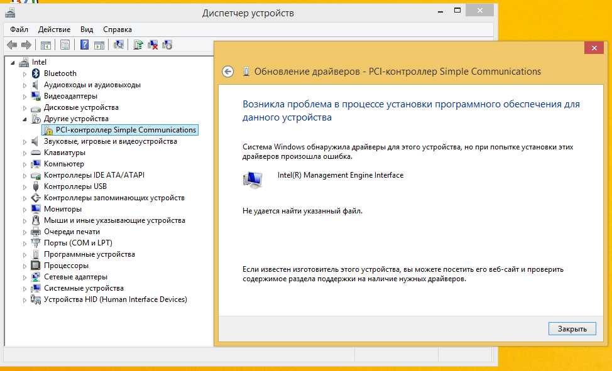Image resolution: width=612 pixels, height=371 pixels.
Task: Click the text Intel(R) Management Engine Interface
Action: coord(341,175)
